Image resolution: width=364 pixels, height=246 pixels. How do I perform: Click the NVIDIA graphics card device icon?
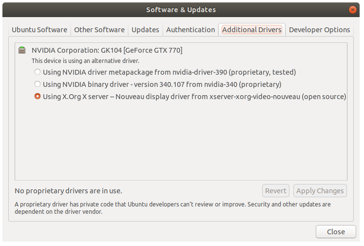[x=22, y=50]
